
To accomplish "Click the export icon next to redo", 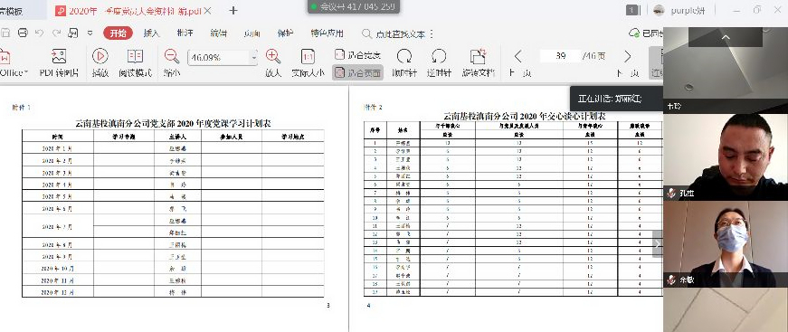I will 73,33.
